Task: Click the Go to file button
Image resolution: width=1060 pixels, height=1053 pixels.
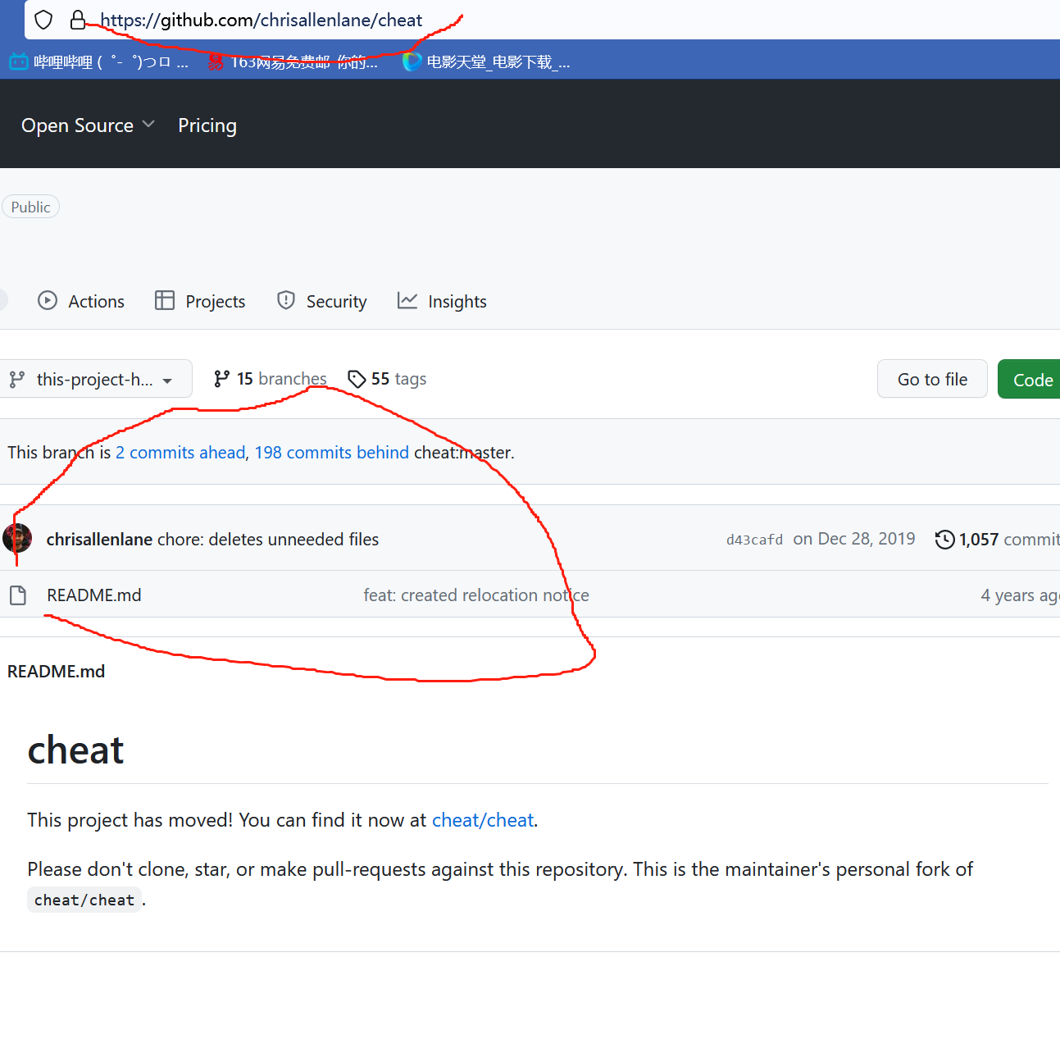Action: point(932,379)
